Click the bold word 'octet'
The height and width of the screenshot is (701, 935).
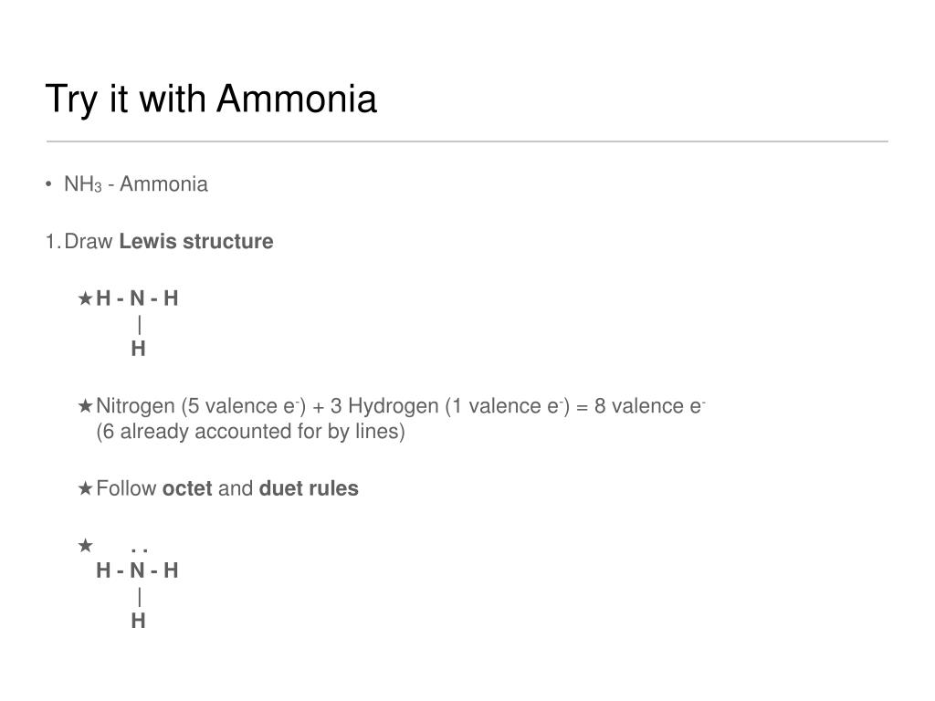point(187,489)
